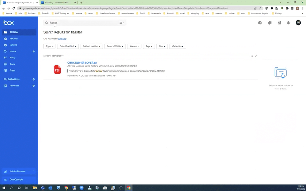Screen dimensions: 306x191
Task: Open the finance bookmarks folder
Action: click(x=7, y=14)
